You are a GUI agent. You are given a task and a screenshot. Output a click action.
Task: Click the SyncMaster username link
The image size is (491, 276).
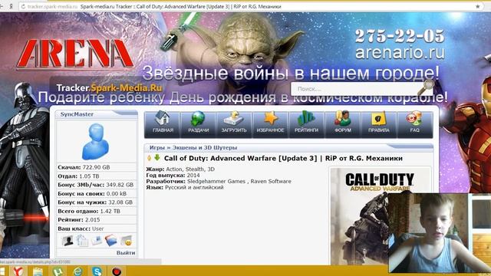point(77,114)
